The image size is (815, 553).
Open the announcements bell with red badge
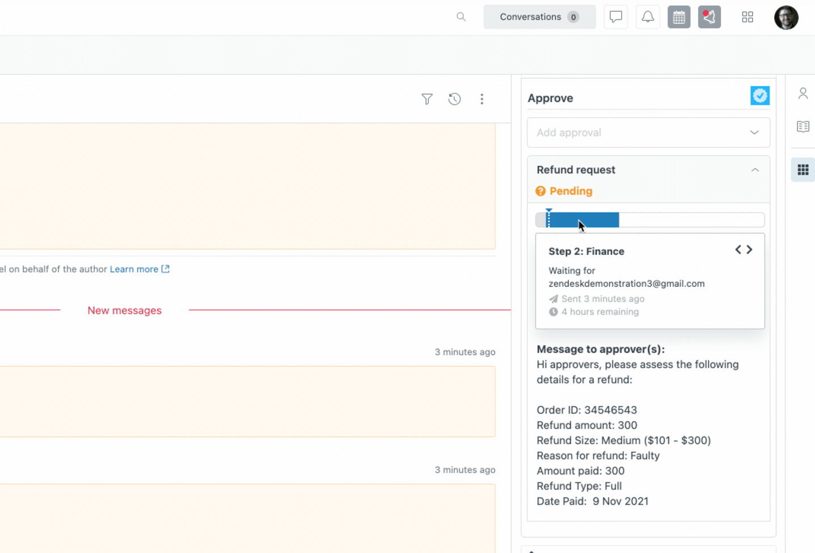[x=709, y=16]
